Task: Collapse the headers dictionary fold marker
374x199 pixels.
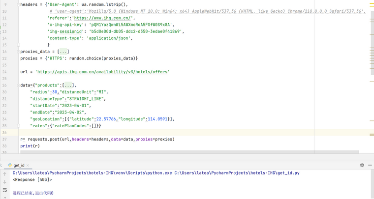Action: click(18, 4)
